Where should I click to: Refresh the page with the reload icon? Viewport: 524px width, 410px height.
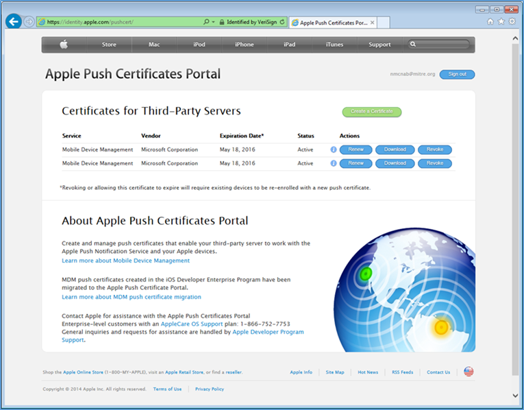click(x=282, y=22)
